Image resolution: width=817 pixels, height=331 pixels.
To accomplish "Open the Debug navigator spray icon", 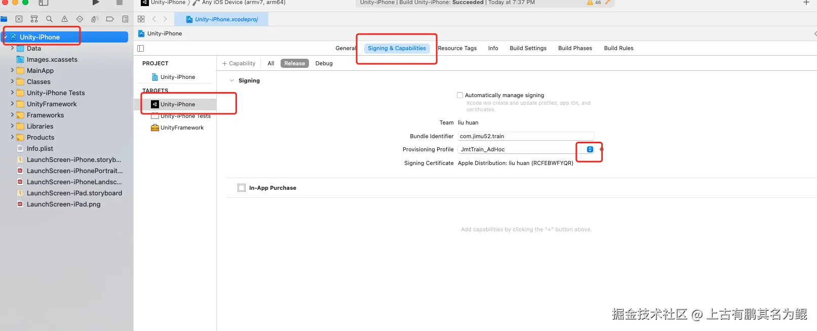I will pos(95,19).
